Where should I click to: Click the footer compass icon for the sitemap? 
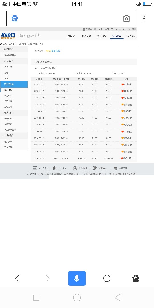point(75,168)
